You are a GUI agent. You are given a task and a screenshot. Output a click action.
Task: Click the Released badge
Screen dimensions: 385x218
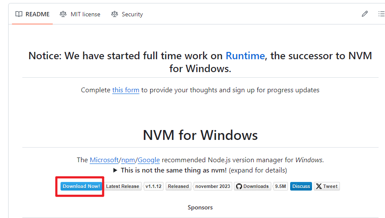[178, 186]
